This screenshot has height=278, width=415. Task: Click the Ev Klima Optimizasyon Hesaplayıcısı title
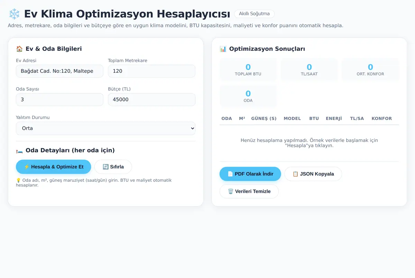pos(127,14)
